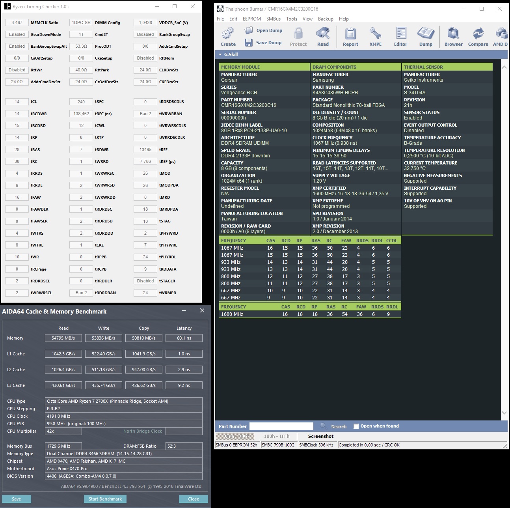Image resolution: width=510 pixels, height=508 pixels.
Task: Open the XMPE tool
Action: [375, 37]
